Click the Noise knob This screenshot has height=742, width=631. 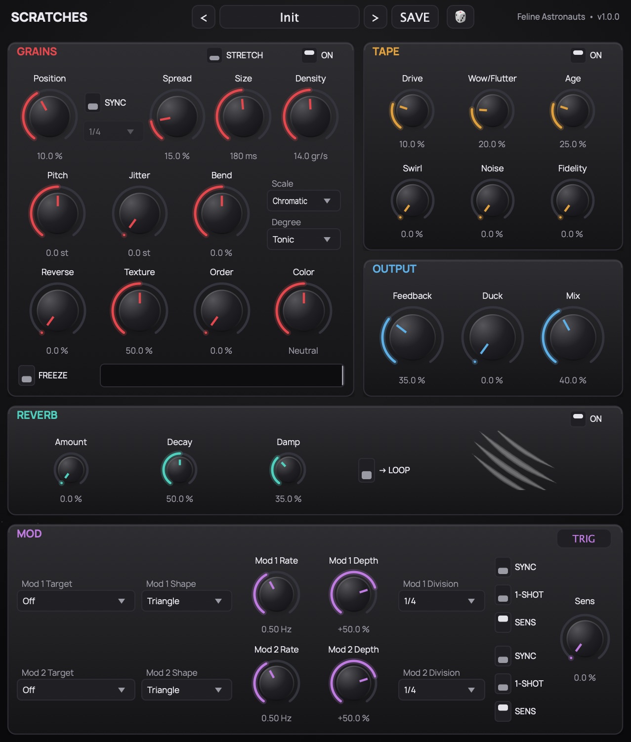pos(492,201)
